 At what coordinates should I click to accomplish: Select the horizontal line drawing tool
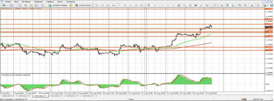coord(168,5)
